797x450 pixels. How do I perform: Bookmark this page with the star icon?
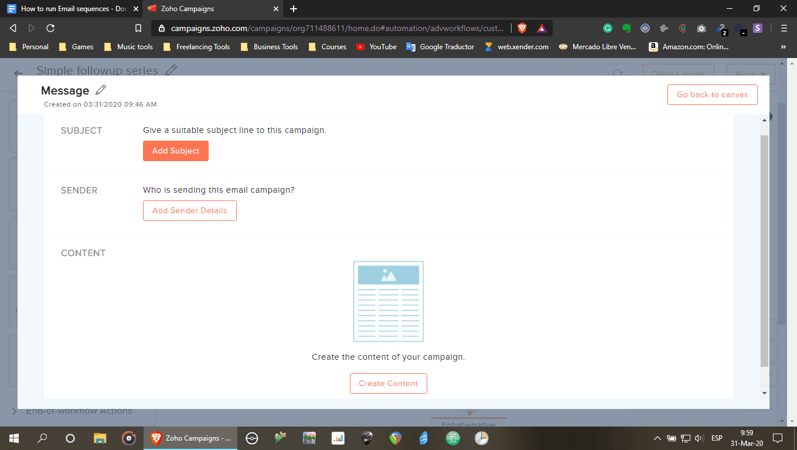point(138,28)
